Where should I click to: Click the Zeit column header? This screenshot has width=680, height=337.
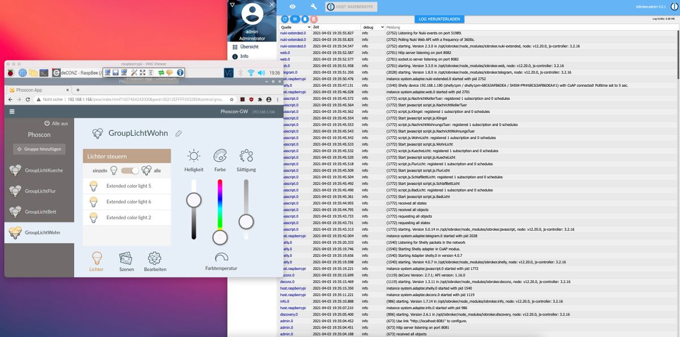click(x=316, y=27)
